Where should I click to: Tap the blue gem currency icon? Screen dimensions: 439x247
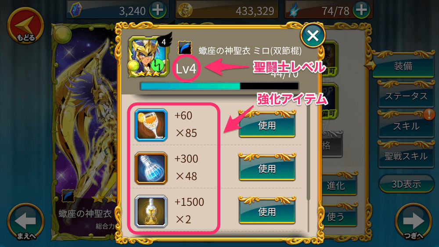click(x=76, y=10)
